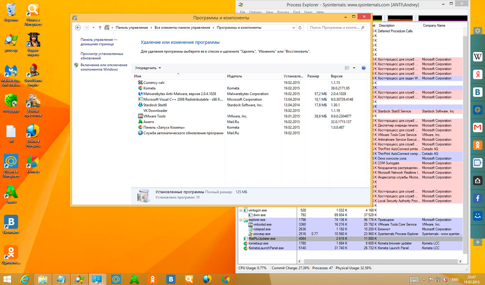The image size is (485, 285).
Task: Collapse the explorer.exe process tree
Action: (x=241, y=220)
